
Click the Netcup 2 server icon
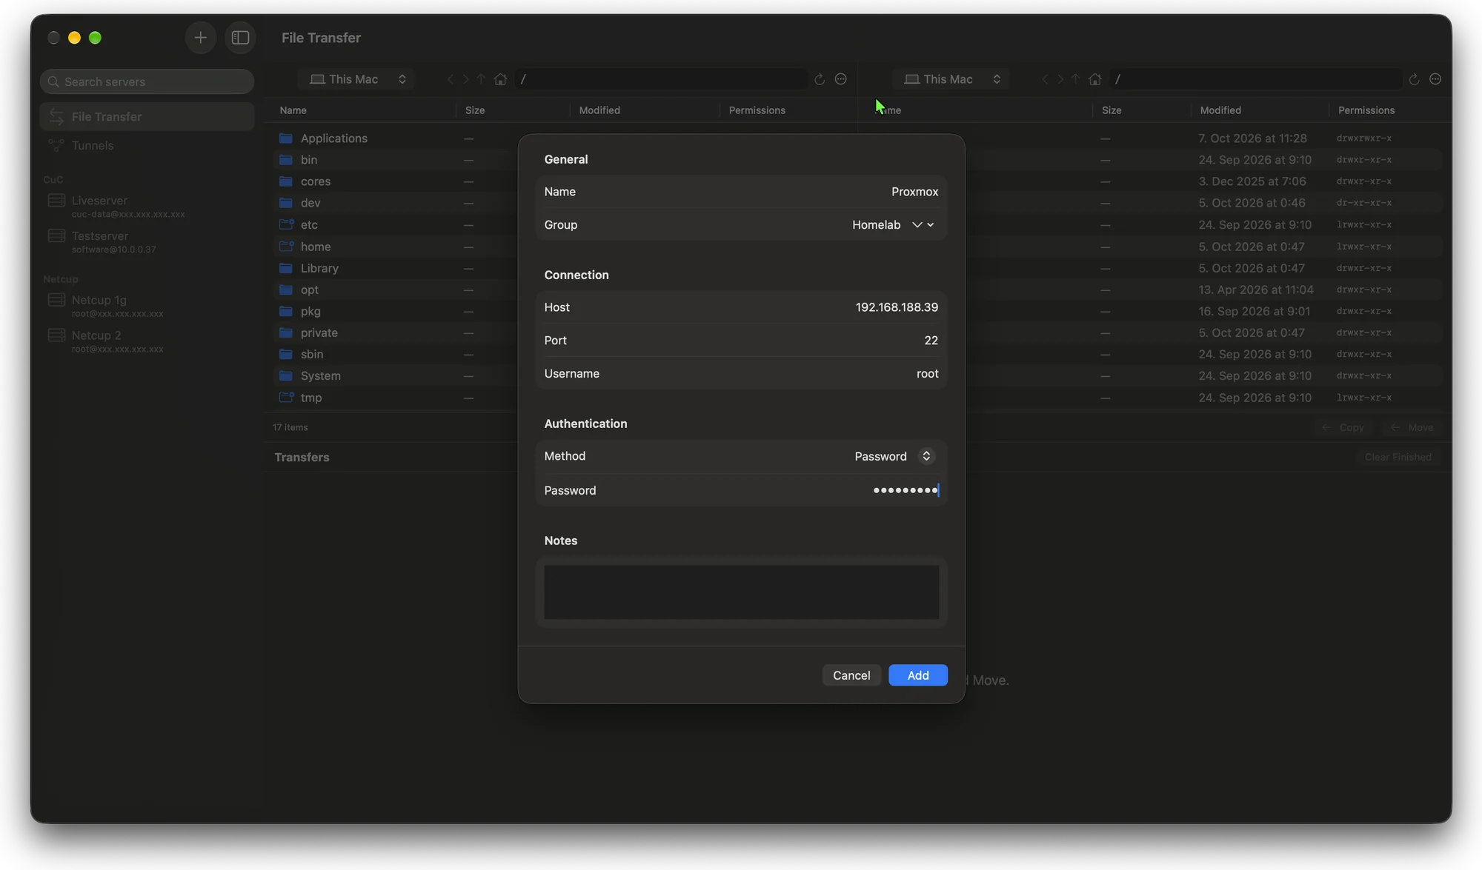pos(56,335)
